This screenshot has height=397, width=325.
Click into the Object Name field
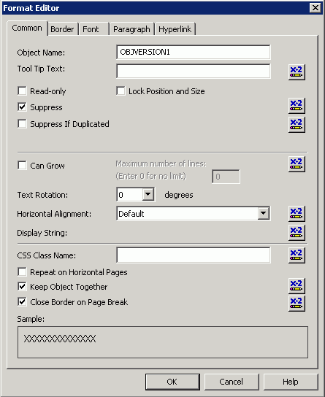click(194, 52)
